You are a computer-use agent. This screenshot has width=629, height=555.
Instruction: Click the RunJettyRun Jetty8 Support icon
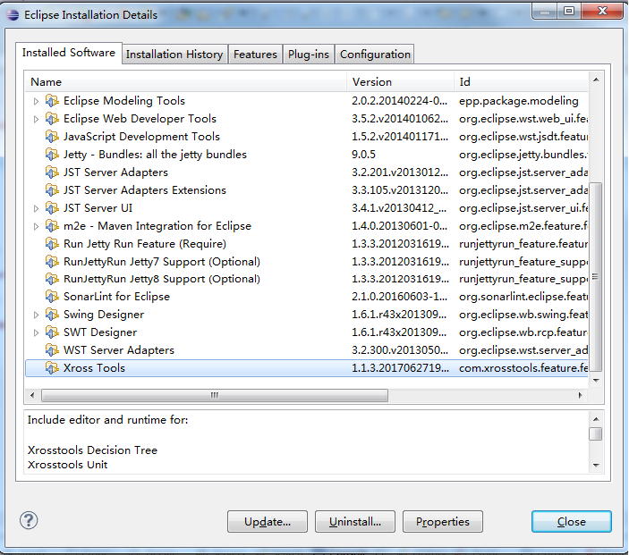point(52,279)
